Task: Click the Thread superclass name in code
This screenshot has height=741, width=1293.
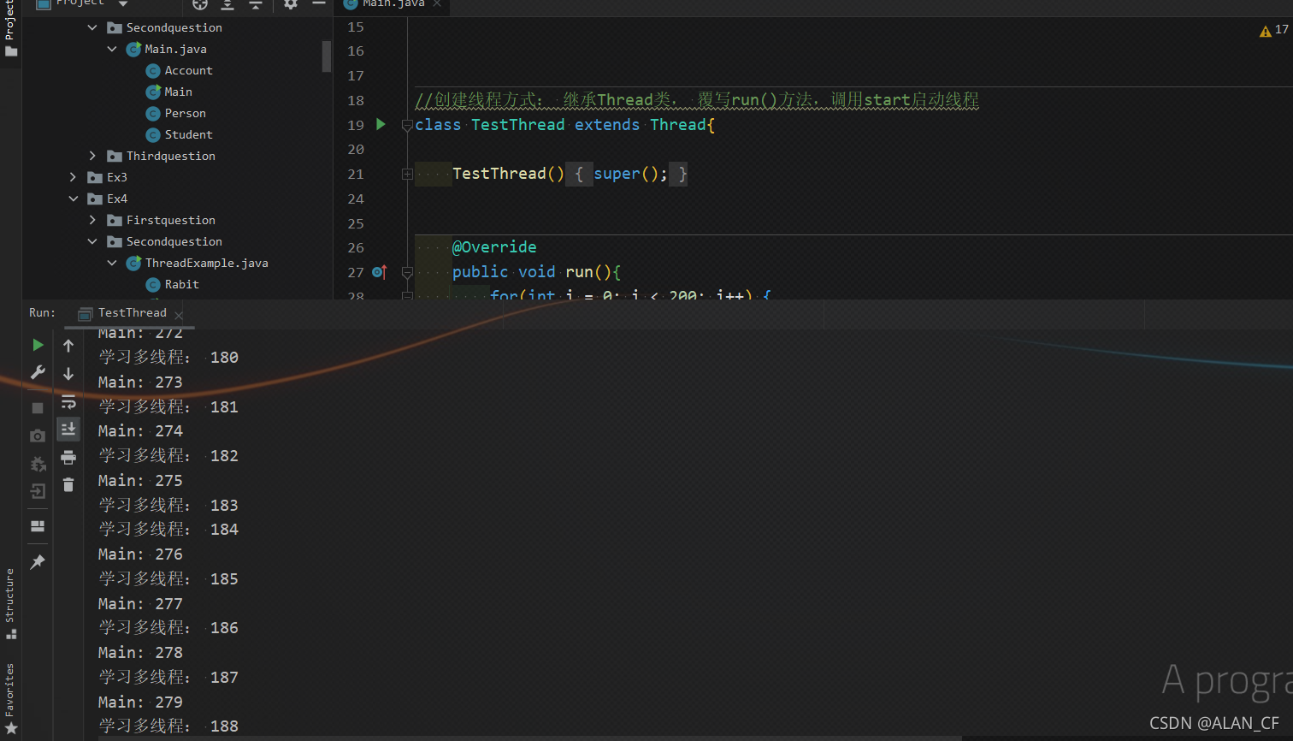Action: tap(678, 125)
